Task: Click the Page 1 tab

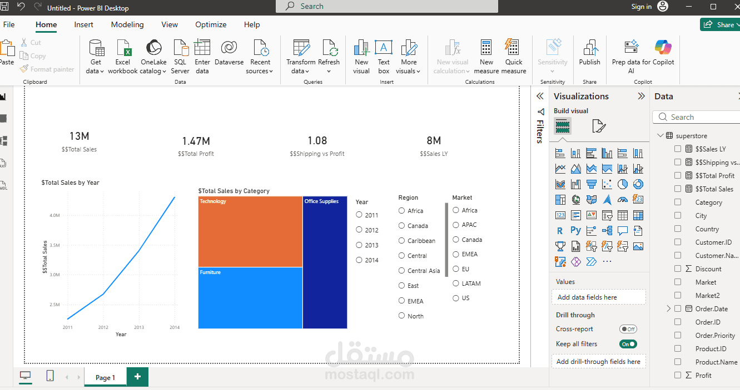Action: [105, 377]
